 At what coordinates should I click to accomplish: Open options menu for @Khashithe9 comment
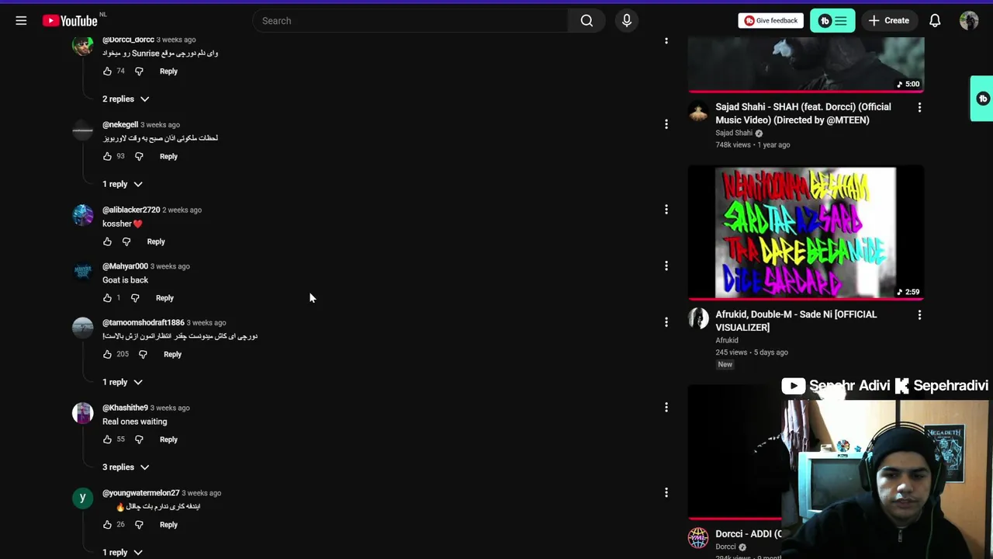pos(666,408)
